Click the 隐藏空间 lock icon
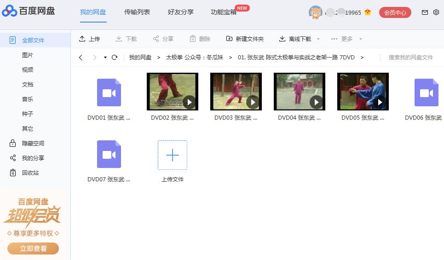The image size is (444, 260). 13,143
